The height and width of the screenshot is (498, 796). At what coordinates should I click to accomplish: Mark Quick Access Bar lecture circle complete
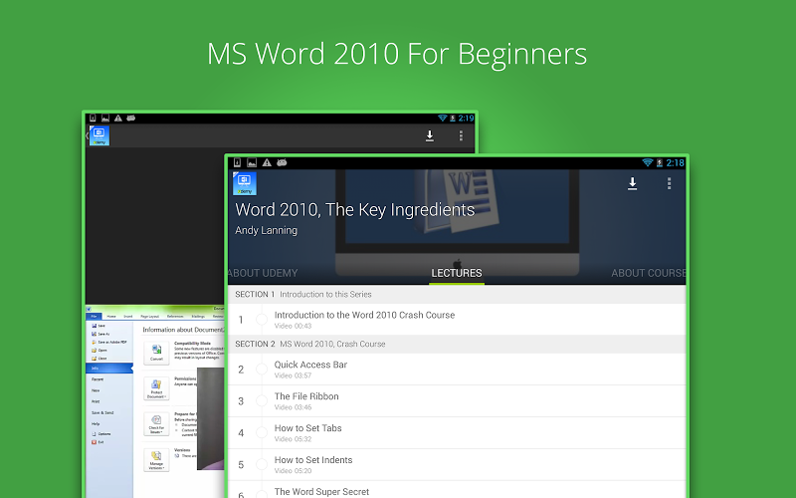tap(262, 369)
